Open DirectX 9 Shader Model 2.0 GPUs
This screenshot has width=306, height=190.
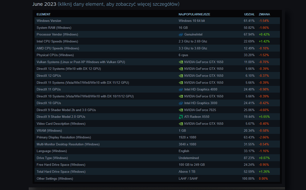157,117
